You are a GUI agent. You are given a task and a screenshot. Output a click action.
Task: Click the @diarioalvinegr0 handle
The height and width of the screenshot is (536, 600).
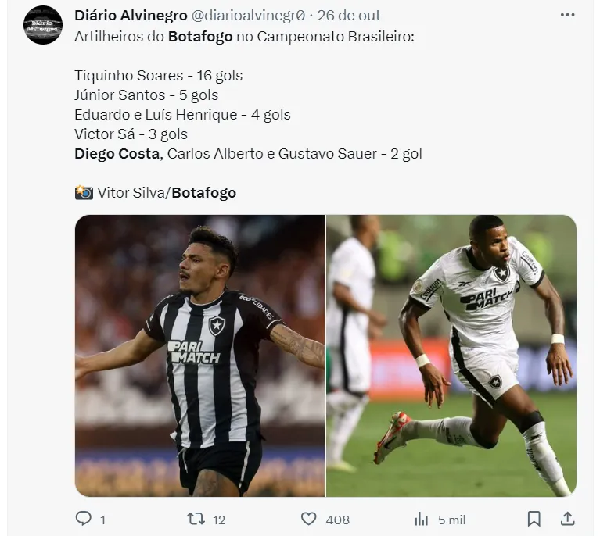pos(248,16)
